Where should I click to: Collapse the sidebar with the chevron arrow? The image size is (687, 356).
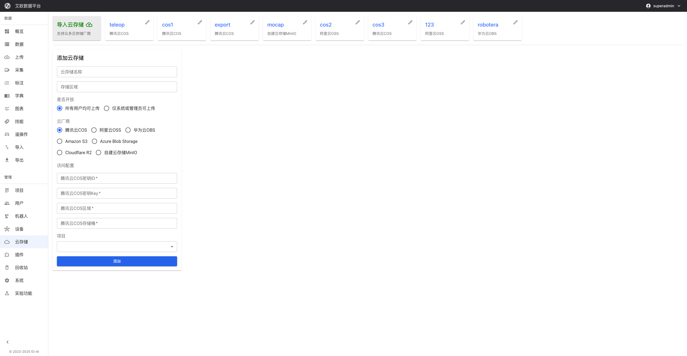pyautogui.click(x=8, y=342)
